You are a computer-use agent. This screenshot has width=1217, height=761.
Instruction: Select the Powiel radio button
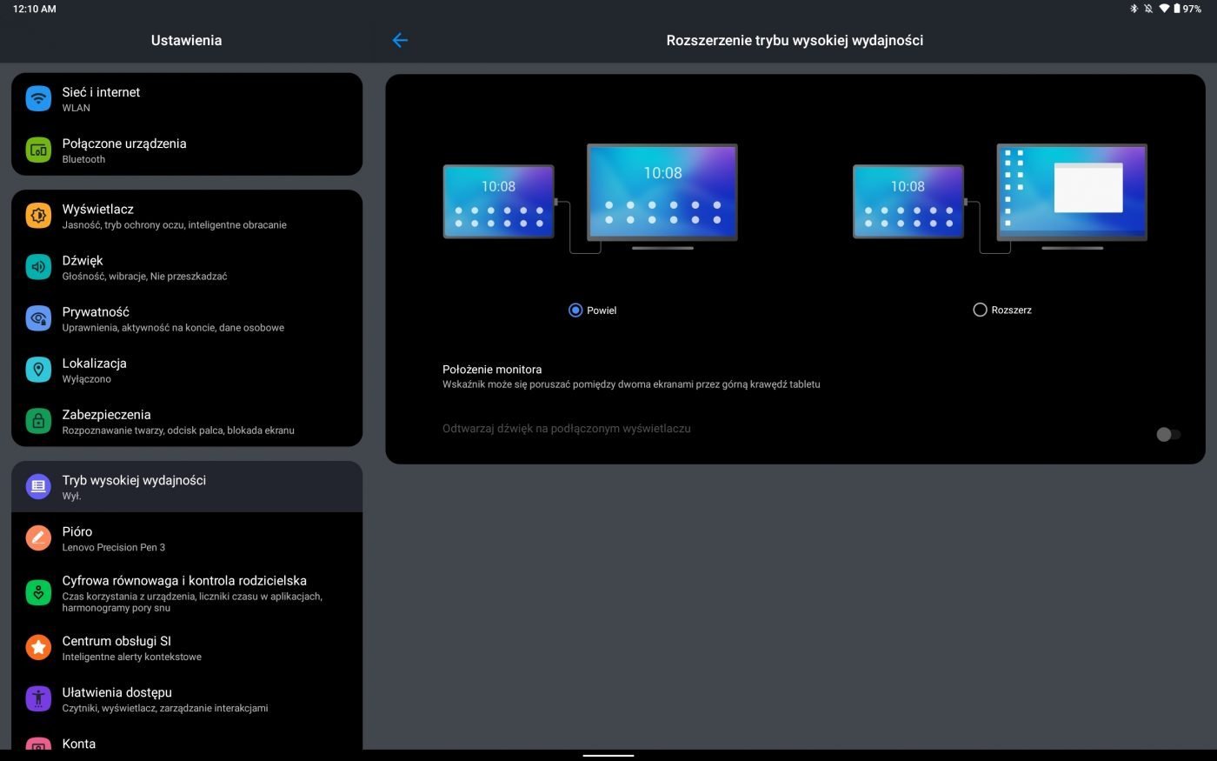[575, 310]
